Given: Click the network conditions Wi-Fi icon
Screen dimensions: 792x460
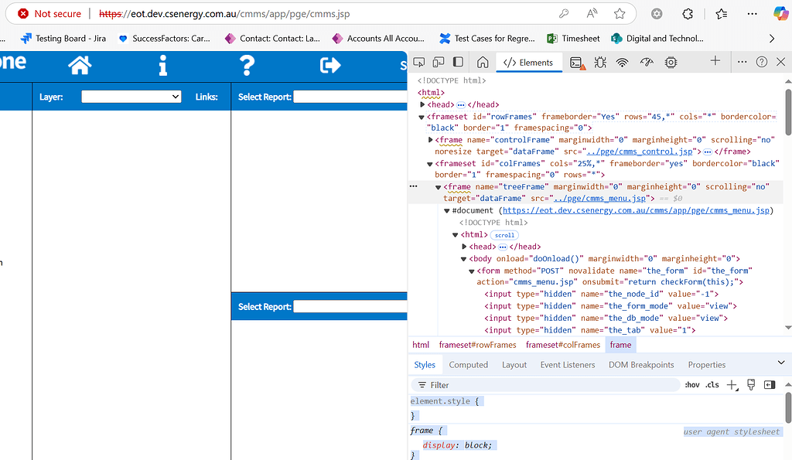Looking at the screenshot, I should (x=623, y=61).
